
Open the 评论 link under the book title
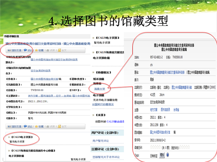(x=30, y=50)
